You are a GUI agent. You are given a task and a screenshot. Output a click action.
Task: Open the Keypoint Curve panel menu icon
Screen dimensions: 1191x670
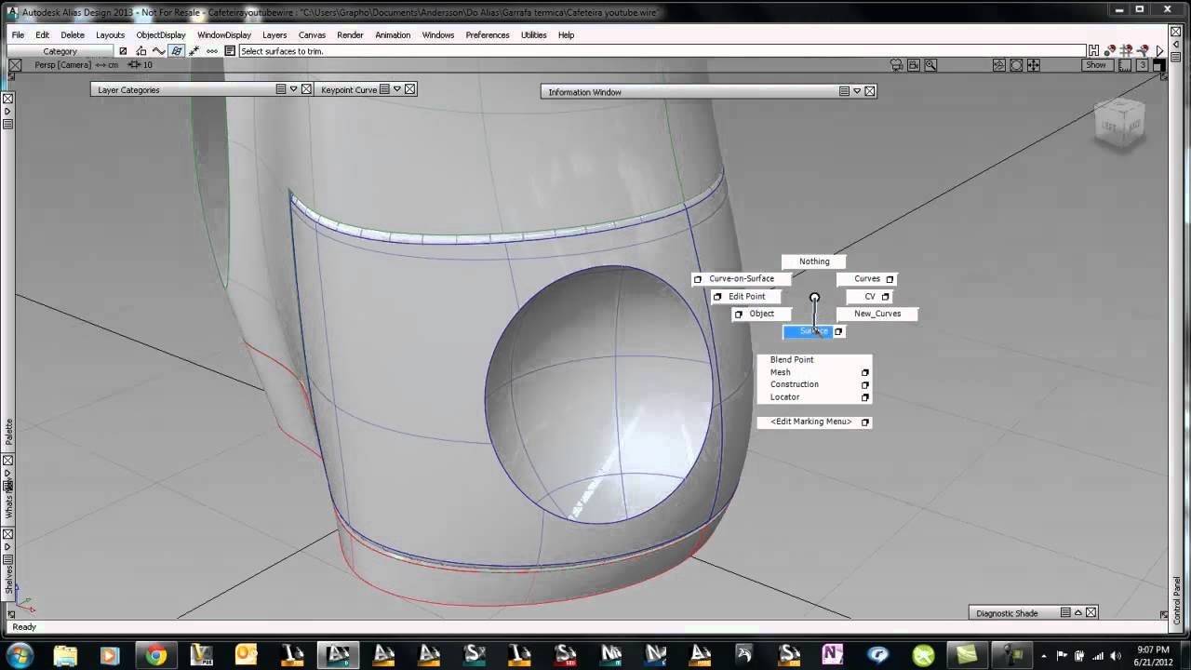384,89
